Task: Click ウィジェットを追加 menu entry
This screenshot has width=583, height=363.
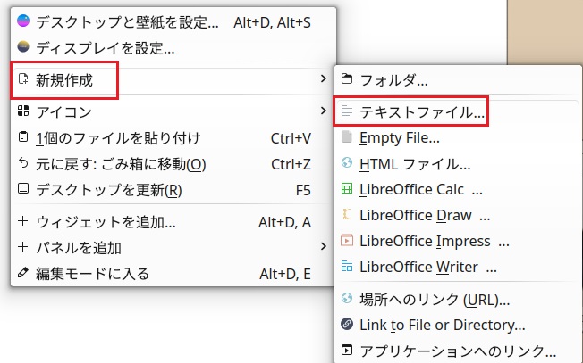Action: tap(106, 221)
